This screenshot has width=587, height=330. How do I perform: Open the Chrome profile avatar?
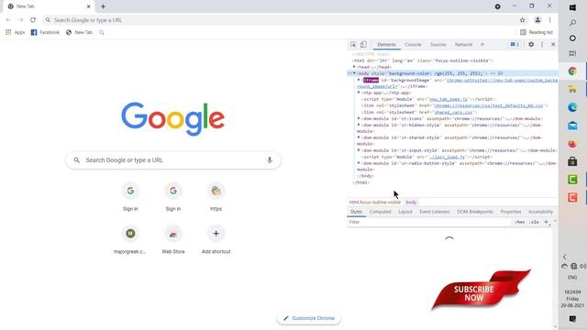(x=537, y=20)
